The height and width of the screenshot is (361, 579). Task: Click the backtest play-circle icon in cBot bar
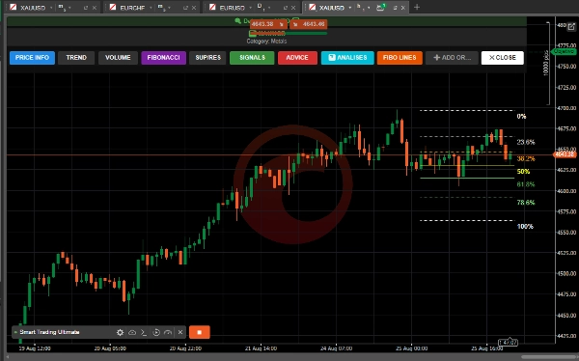pos(156,333)
